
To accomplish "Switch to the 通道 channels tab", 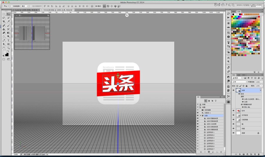I will pos(239,75).
